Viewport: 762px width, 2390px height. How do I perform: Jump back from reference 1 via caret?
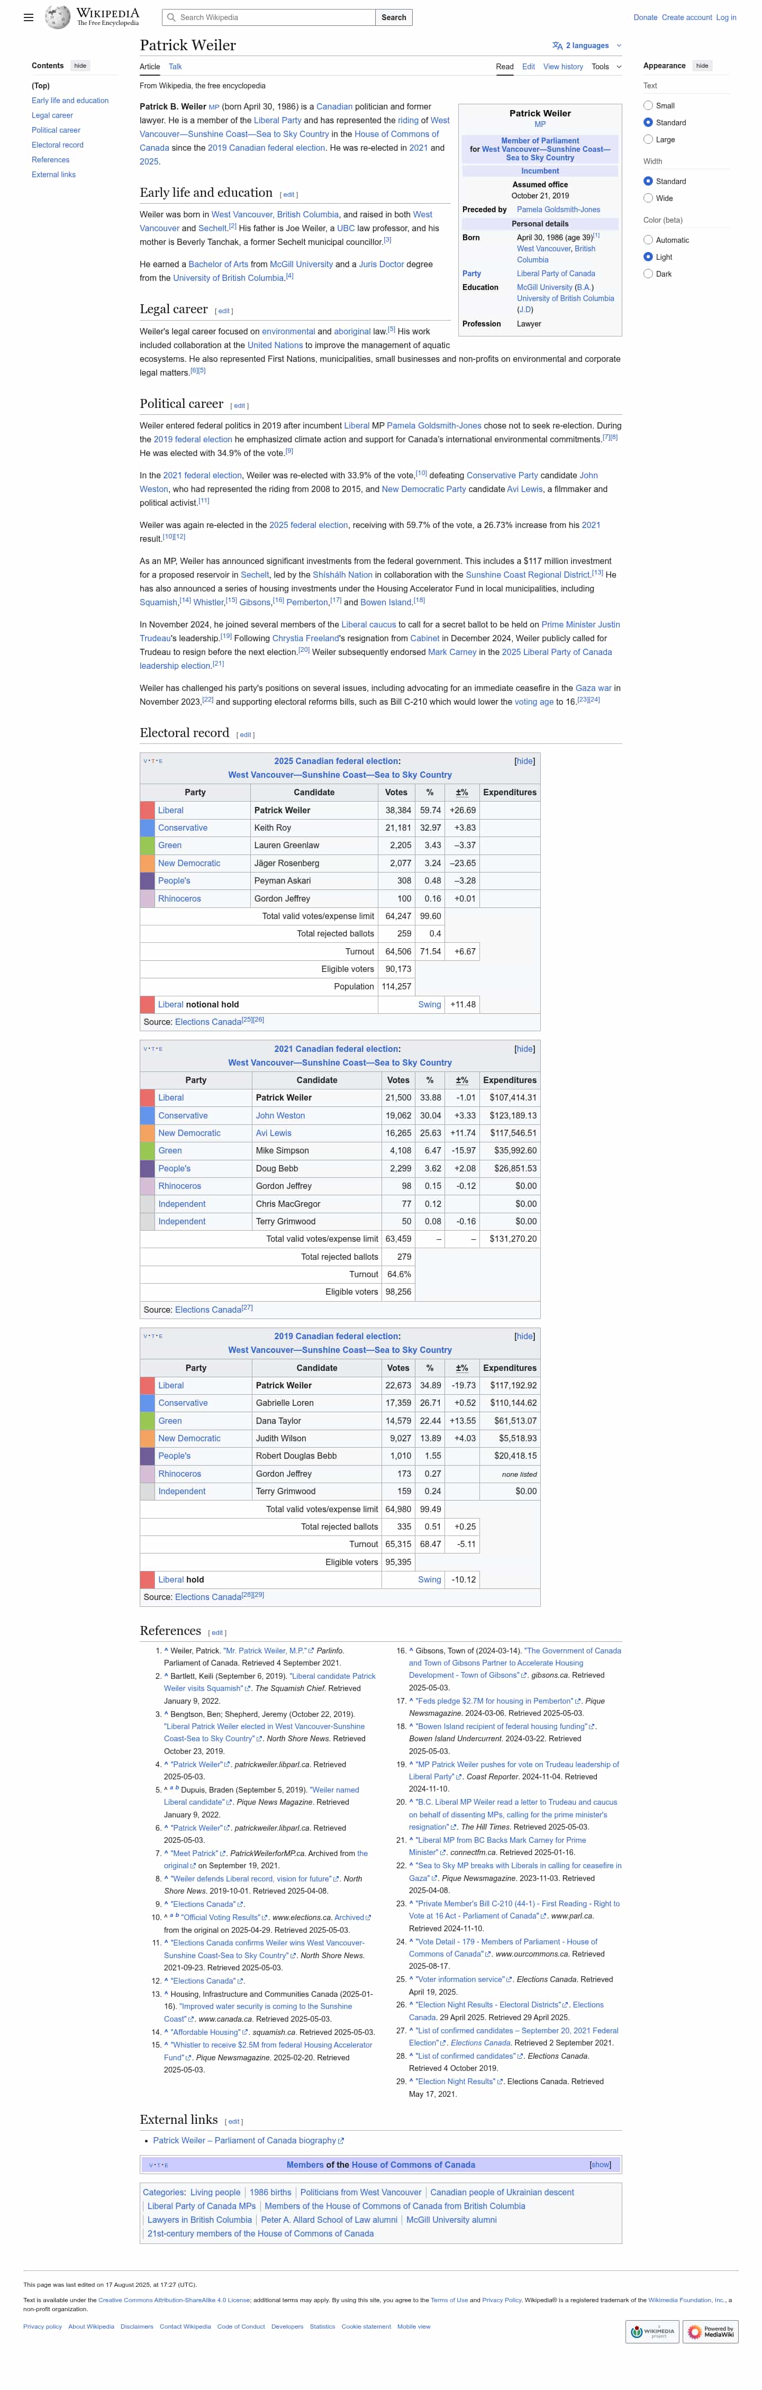(165, 1650)
